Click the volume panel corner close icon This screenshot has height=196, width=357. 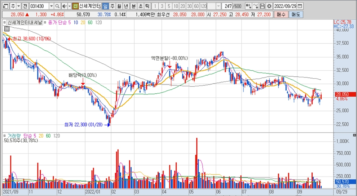tap(354, 135)
